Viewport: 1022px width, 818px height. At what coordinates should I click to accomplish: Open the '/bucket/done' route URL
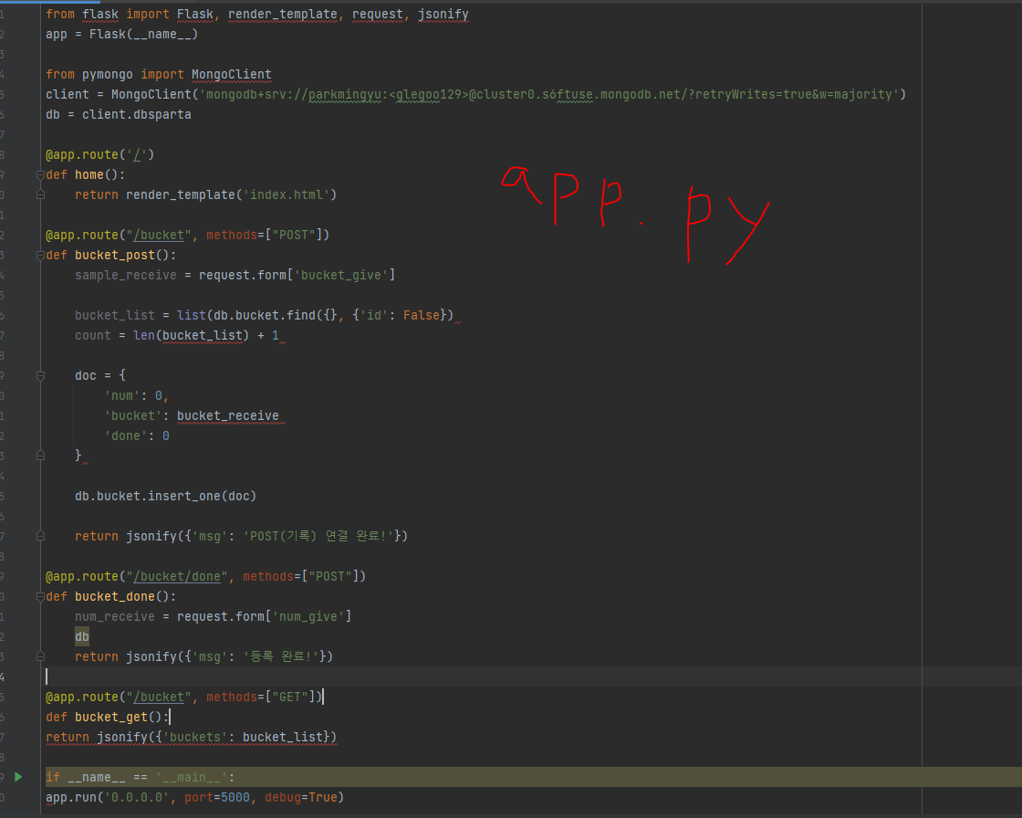[x=177, y=577]
